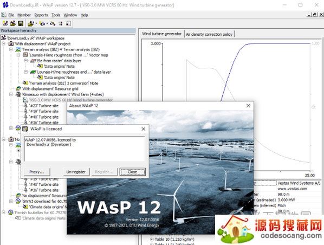The width and height of the screenshot is (324, 245).
Task: Click the 'With displacement' Resource grid icon
Action: pyautogui.click(x=18, y=89)
